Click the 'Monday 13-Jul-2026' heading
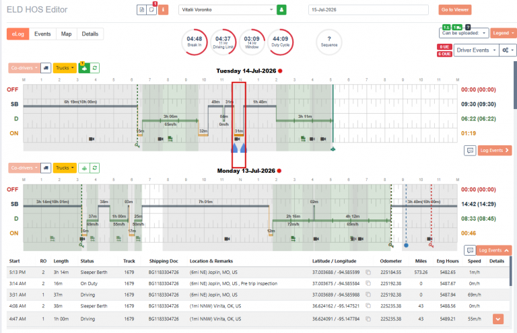Viewport: 517px width, 333px height. pyautogui.click(x=246, y=171)
